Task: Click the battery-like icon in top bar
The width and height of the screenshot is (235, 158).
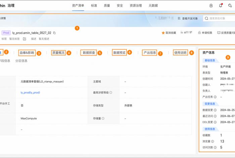Action: point(211,5)
